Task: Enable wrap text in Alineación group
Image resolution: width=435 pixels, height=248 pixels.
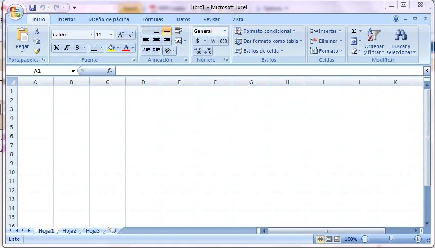Action: click(178, 31)
